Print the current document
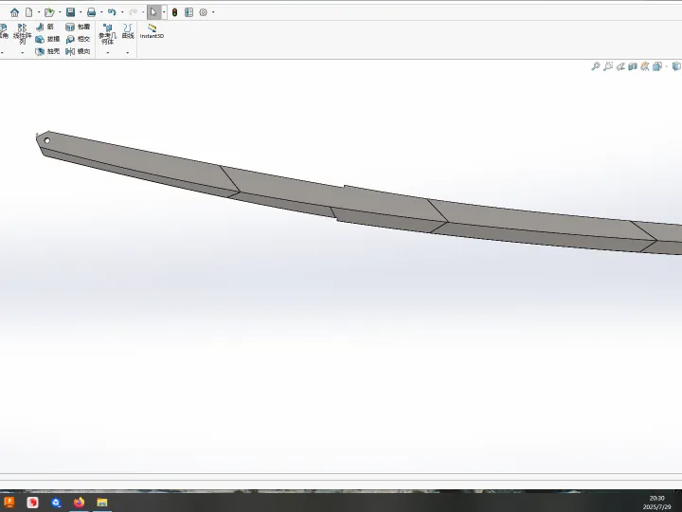 tap(91, 12)
